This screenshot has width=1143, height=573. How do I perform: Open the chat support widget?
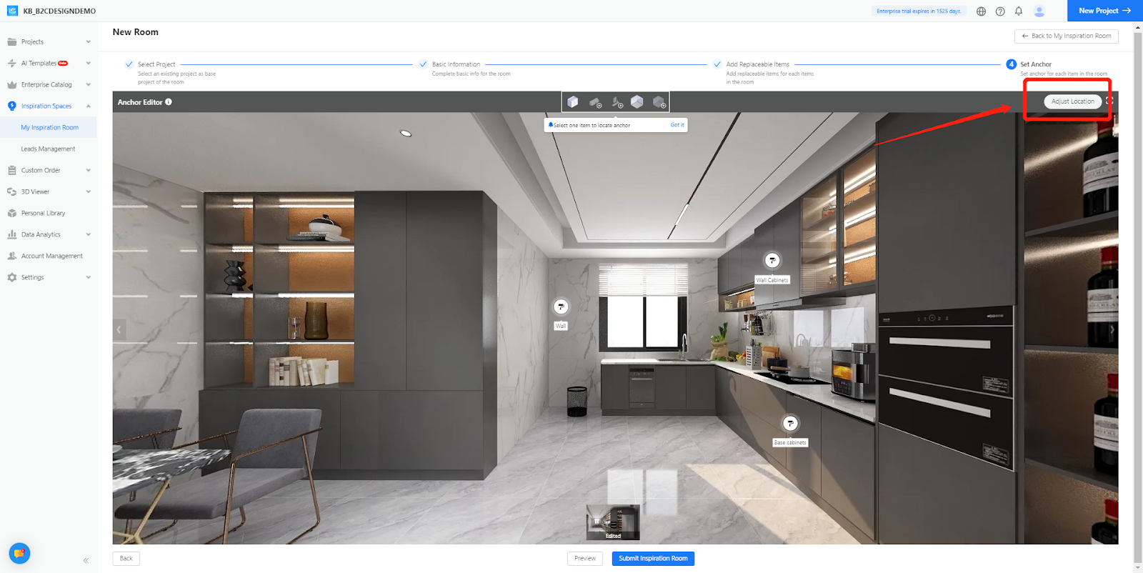point(19,553)
